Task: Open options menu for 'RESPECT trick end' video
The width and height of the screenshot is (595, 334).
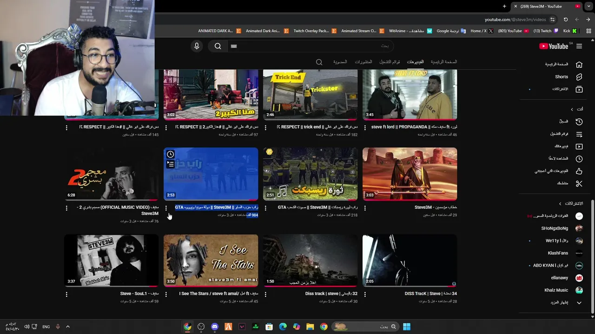Action: (x=265, y=128)
